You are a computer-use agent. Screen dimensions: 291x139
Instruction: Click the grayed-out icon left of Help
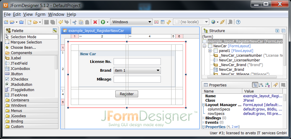click(x=230, y=22)
